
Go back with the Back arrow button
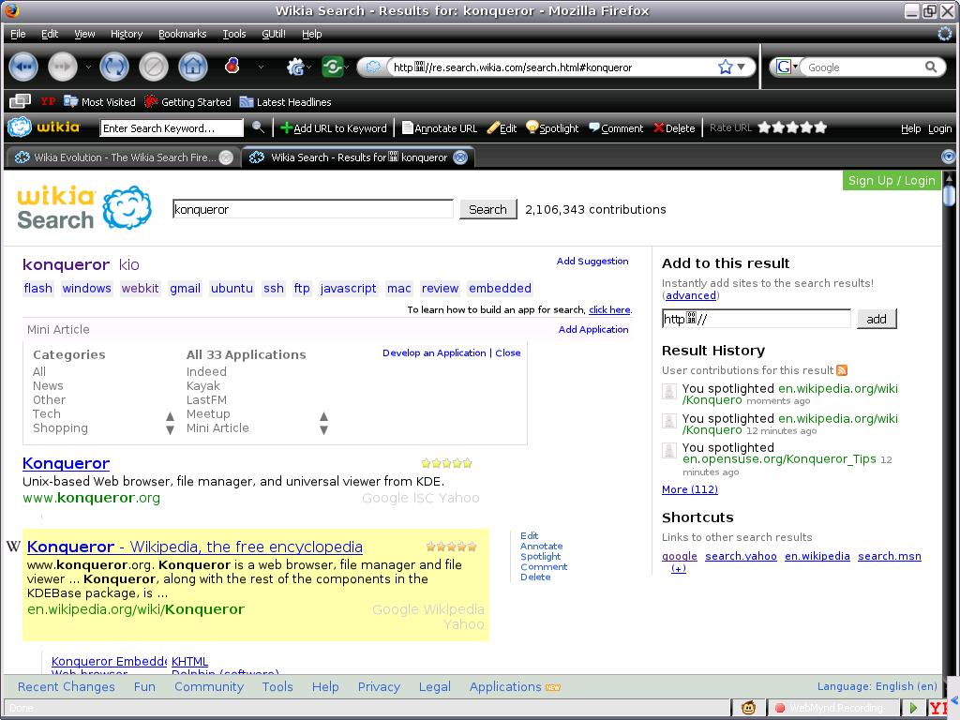click(23, 67)
